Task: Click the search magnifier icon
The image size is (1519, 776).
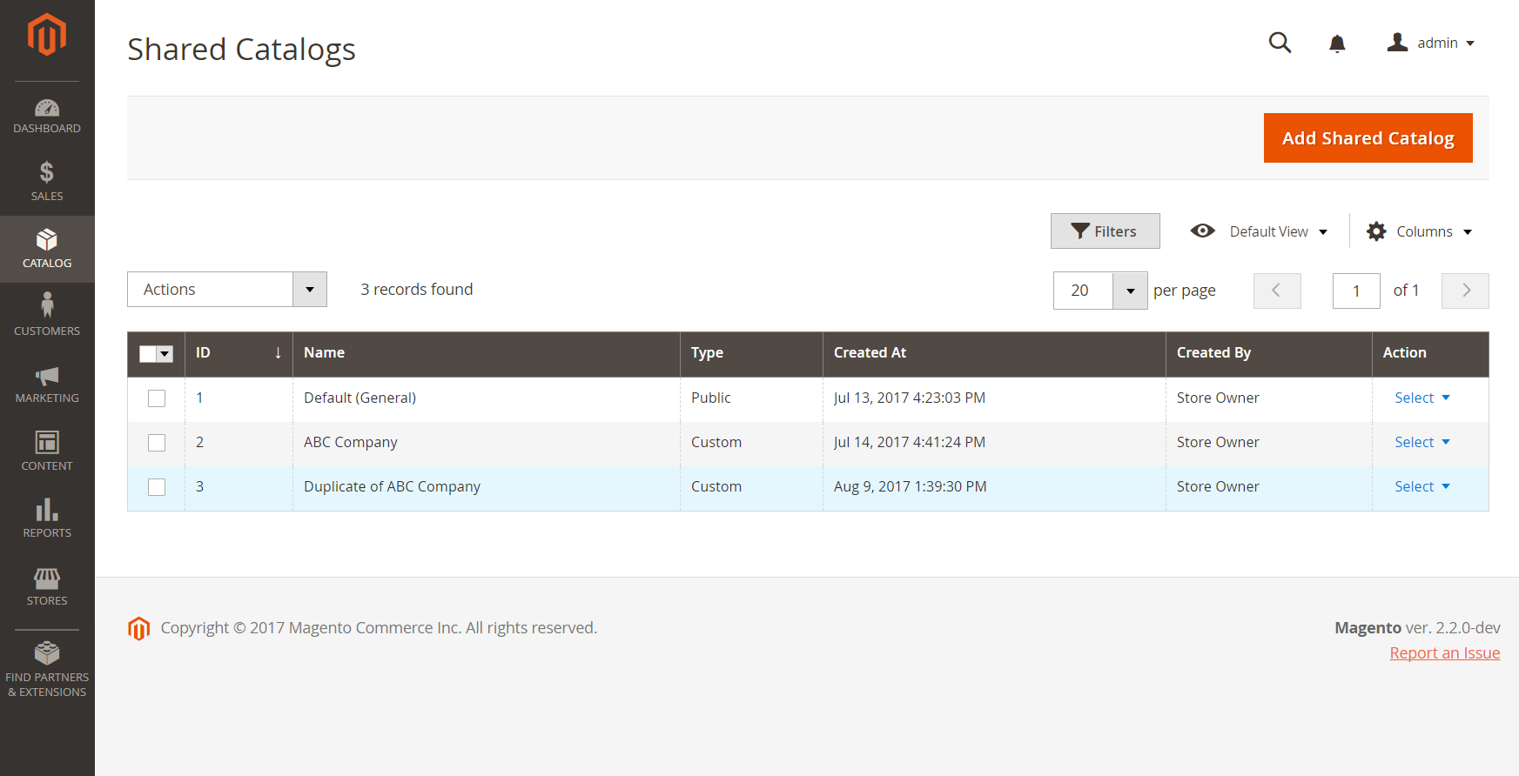Action: point(1280,43)
